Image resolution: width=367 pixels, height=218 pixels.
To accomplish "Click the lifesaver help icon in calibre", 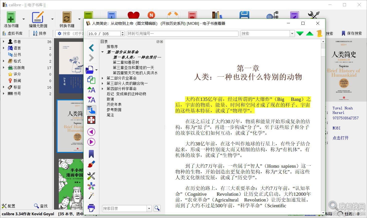I will coord(173,15).
